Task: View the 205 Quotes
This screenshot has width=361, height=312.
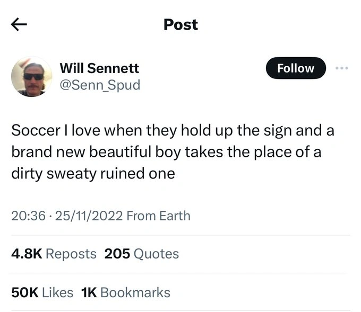Action: 142,254
